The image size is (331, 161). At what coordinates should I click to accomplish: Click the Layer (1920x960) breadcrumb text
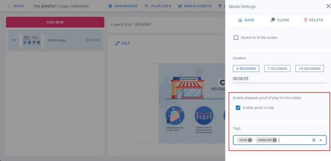74,6
